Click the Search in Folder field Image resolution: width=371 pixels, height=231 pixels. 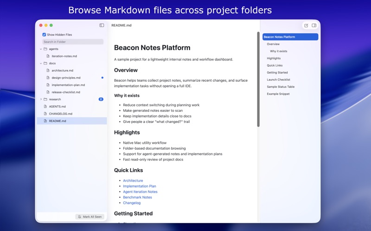coord(73,42)
